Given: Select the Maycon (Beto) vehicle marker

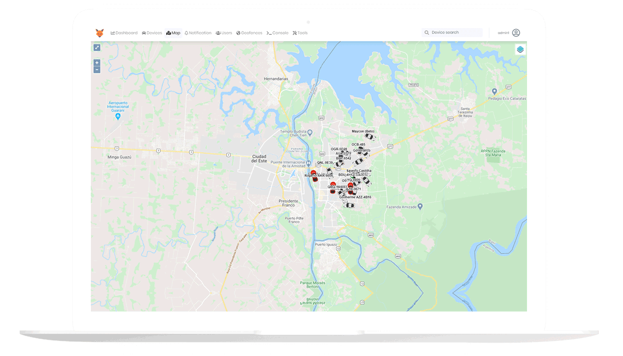Looking at the screenshot, I should (370, 137).
